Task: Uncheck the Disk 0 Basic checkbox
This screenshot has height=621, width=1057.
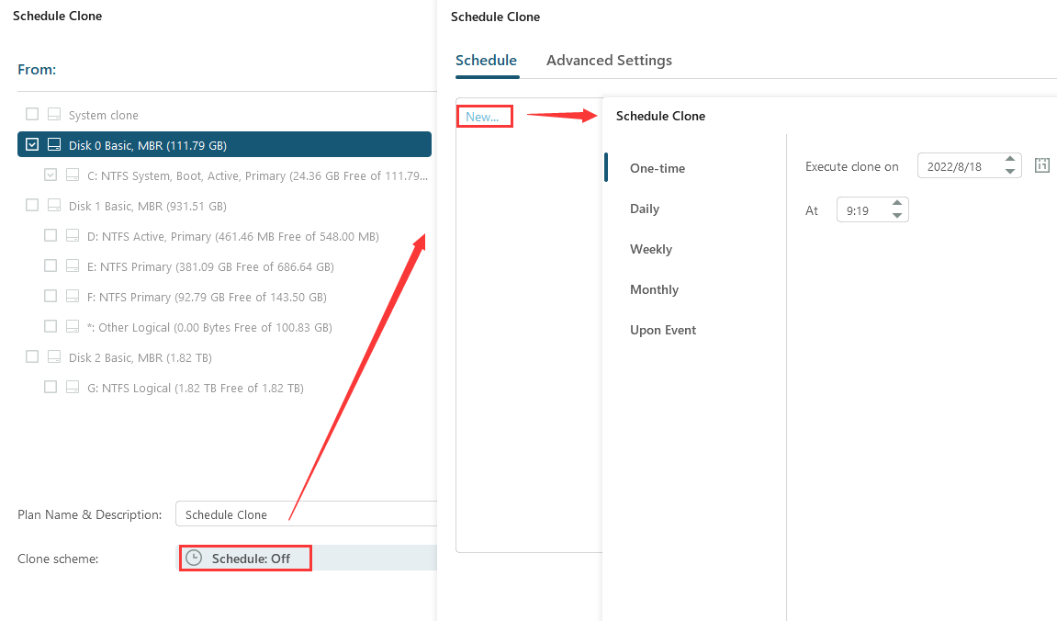Action: tap(32, 144)
